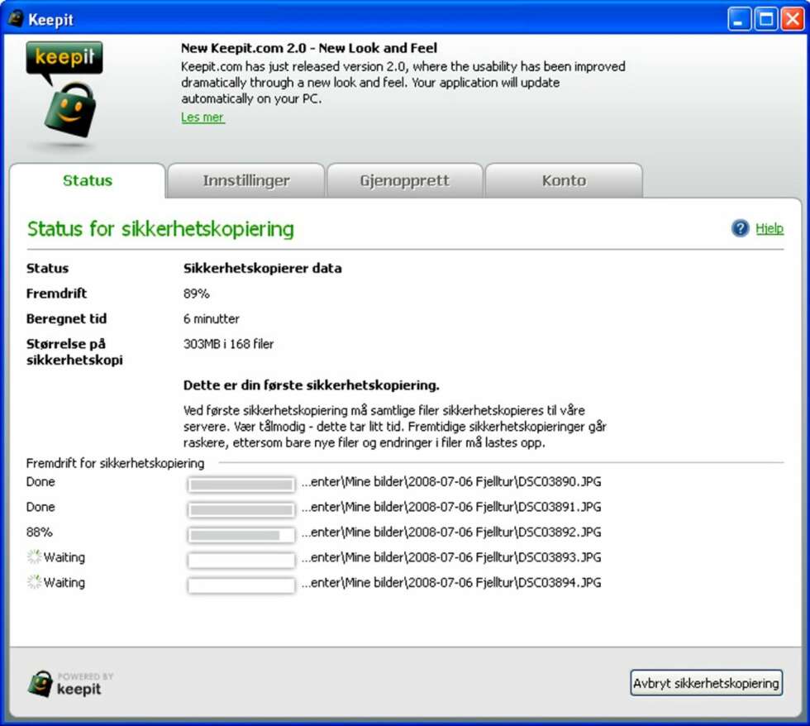Open the Gjenopprett tab
This screenshot has width=810, height=726.
point(404,180)
